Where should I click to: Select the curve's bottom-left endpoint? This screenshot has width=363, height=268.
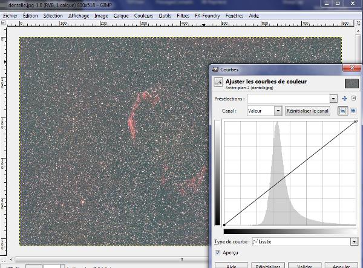(224, 225)
